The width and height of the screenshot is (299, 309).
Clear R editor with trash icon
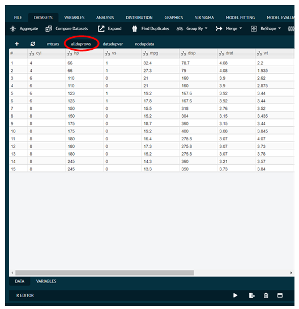pos(266,295)
